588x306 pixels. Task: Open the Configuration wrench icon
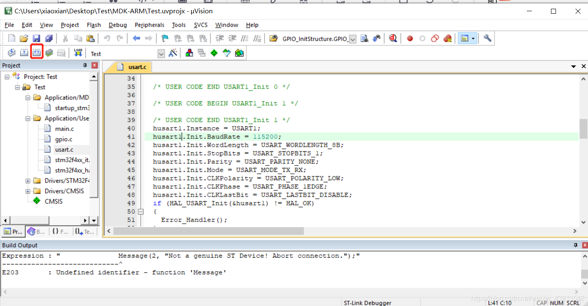[487, 39]
